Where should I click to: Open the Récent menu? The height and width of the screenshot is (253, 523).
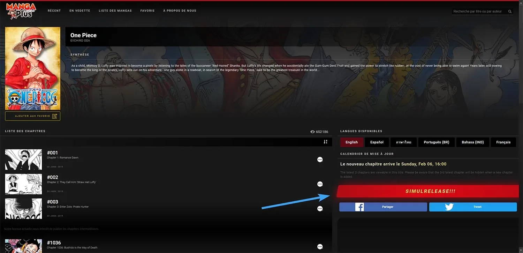click(x=54, y=11)
